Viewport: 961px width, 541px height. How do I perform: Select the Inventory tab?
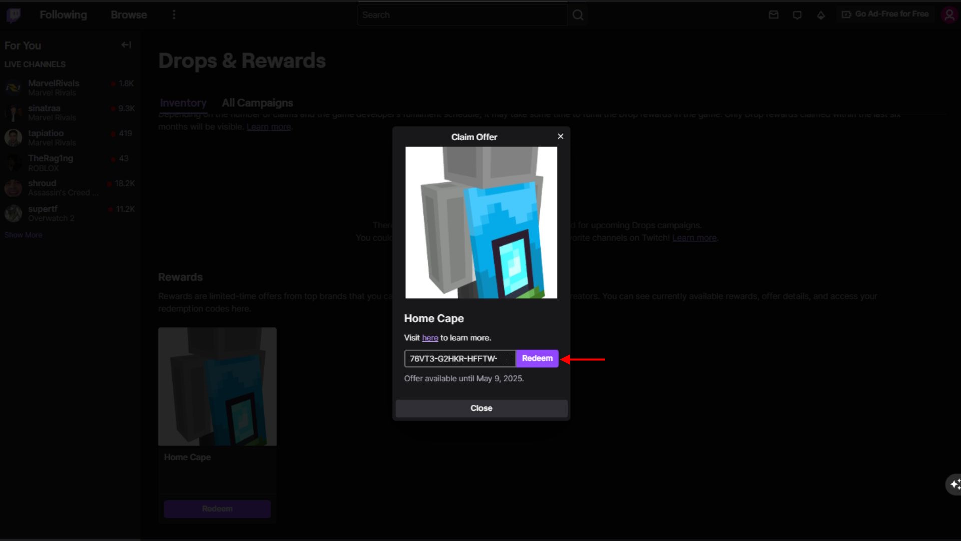coord(183,103)
